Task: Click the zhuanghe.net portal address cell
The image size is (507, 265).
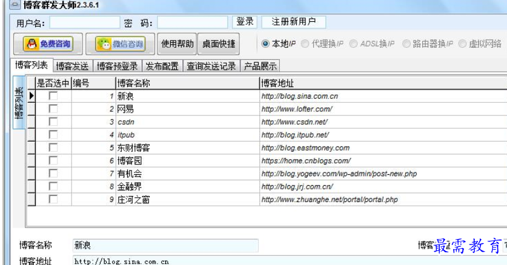Action: (x=383, y=199)
